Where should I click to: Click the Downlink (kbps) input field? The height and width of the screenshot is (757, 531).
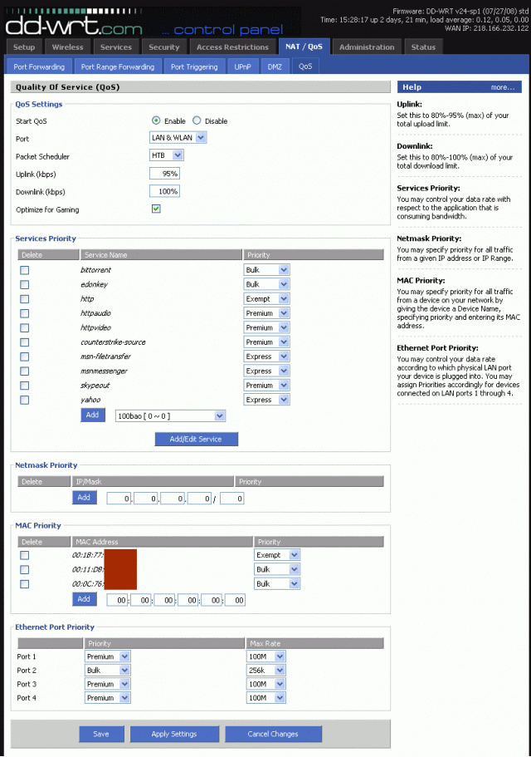coord(165,191)
